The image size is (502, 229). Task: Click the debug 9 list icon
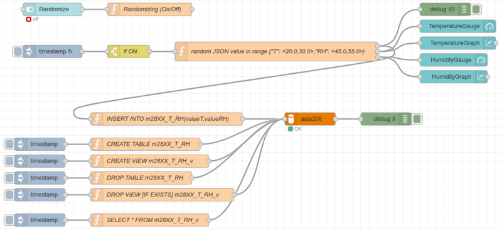tap(405, 119)
